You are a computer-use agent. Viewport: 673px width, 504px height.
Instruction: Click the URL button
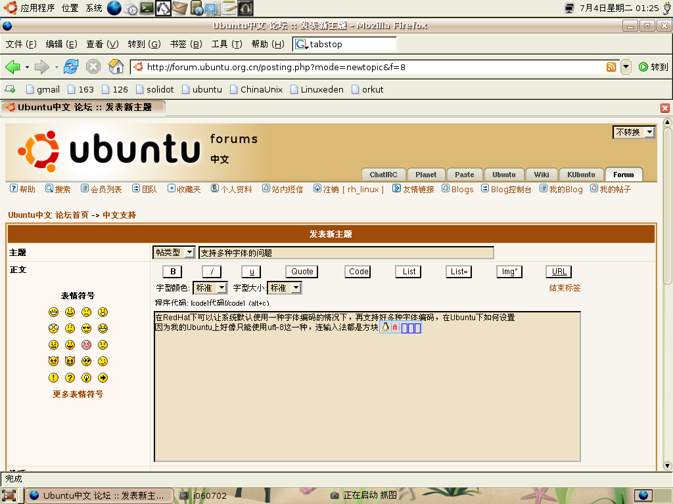coord(559,271)
